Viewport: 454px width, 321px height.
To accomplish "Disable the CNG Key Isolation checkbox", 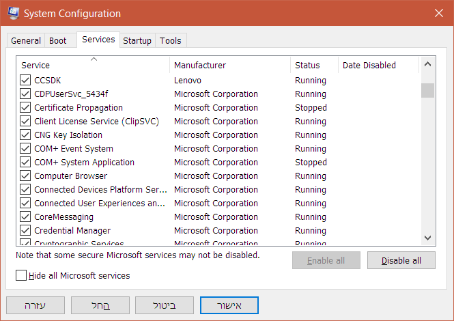I will [25, 135].
